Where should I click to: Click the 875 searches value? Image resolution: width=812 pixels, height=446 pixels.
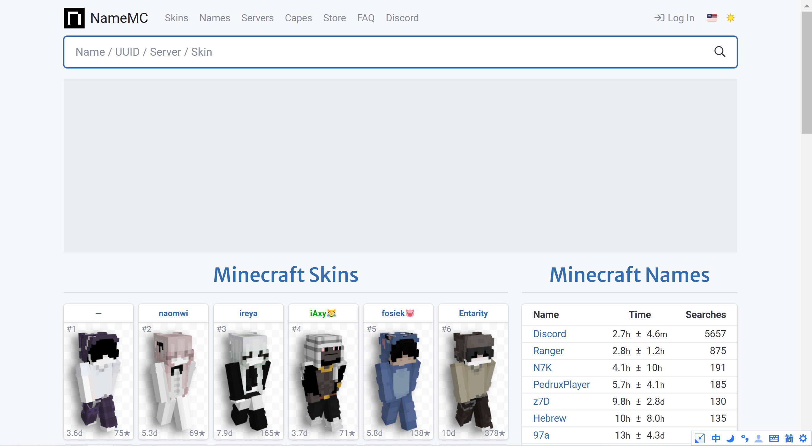[718, 351]
